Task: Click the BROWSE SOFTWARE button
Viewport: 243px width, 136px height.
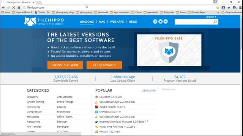Action: coord(65,65)
